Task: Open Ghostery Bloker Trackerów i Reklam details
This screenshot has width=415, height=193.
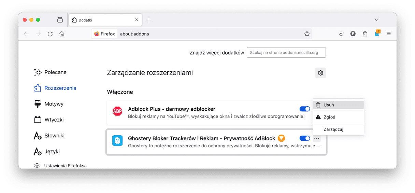Action: click(x=202, y=138)
